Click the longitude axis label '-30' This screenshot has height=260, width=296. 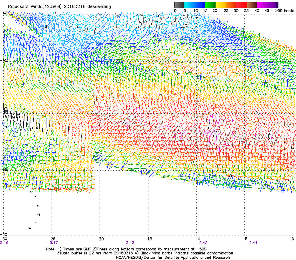pyautogui.click(x=4, y=239)
